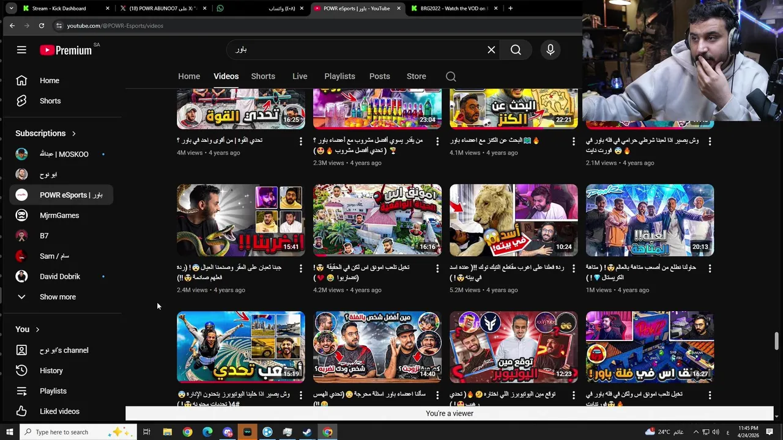
Task: Open David Dobrik subscription channel
Action: tap(61, 276)
